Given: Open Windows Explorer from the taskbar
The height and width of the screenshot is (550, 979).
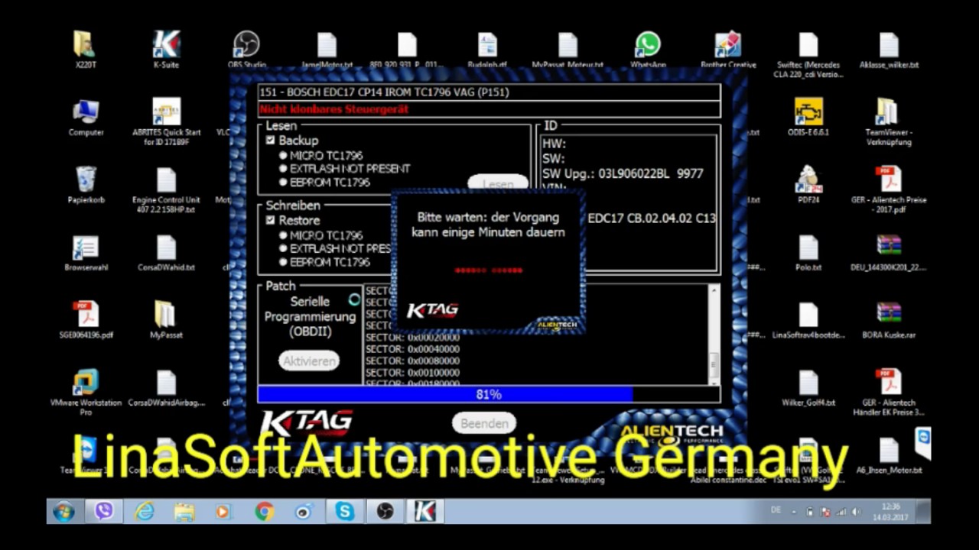Looking at the screenshot, I should pos(184,511).
